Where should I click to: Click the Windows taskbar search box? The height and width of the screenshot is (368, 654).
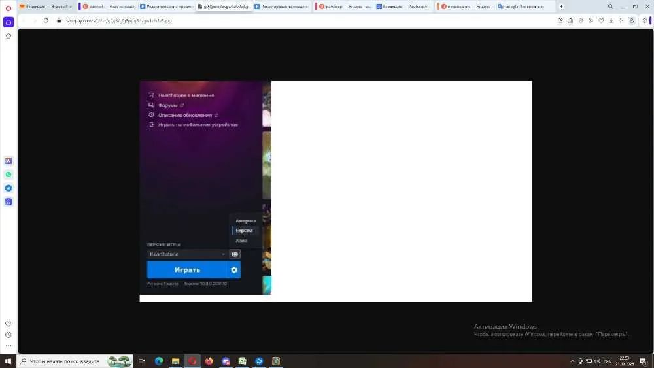coord(75,361)
